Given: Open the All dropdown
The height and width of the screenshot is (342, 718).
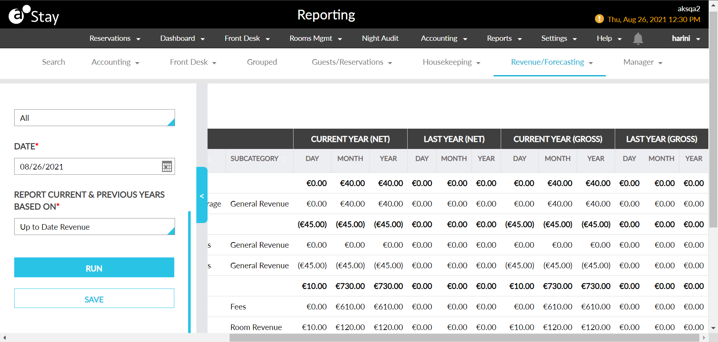Looking at the screenshot, I should pyautogui.click(x=95, y=118).
